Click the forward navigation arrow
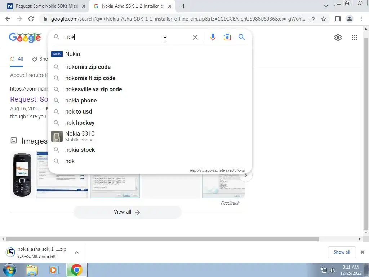Image resolution: width=369 pixels, height=277 pixels. (x=19, y=19)
